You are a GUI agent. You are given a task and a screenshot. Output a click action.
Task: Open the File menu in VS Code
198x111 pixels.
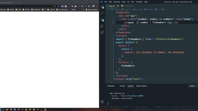click(x=106, y=2)
